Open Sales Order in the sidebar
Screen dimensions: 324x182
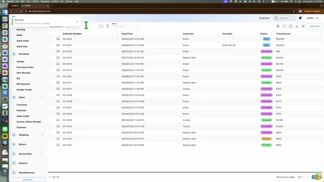click(23, 116)
